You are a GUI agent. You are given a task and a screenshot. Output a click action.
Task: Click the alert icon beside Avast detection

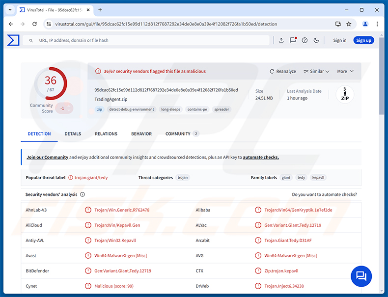[x=88, y=255]
